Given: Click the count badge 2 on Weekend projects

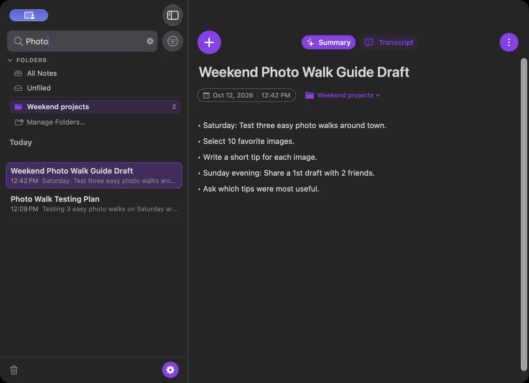Looking at the screenshot, I should coord(174,107).
